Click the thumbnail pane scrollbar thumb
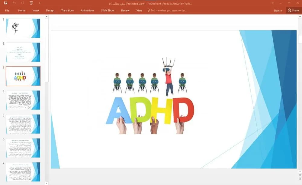The height and width of the screenshot is (185, 302). pyautogui.click(x=47, y=50)
